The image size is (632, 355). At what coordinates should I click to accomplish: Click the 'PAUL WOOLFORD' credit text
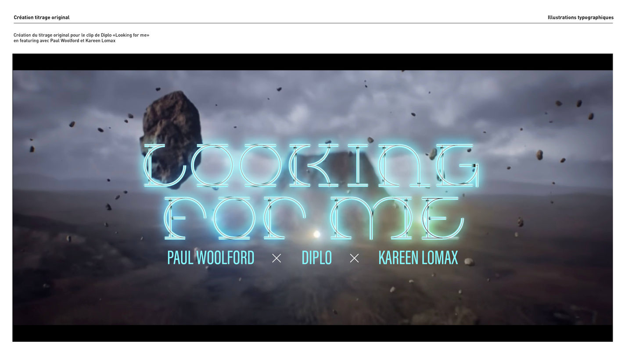click(x=211, y=258)
